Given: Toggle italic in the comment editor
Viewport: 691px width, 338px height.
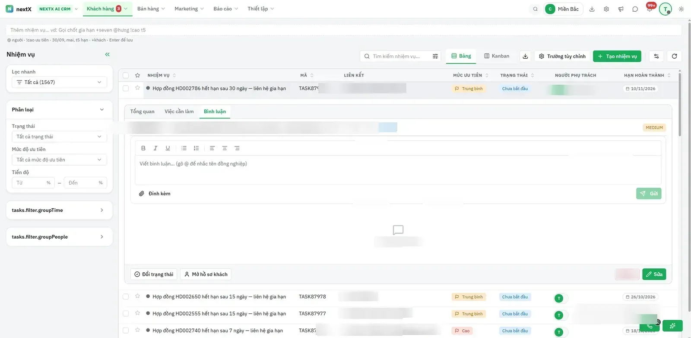Looking at the screenshot, I should (x=155, y=148).
